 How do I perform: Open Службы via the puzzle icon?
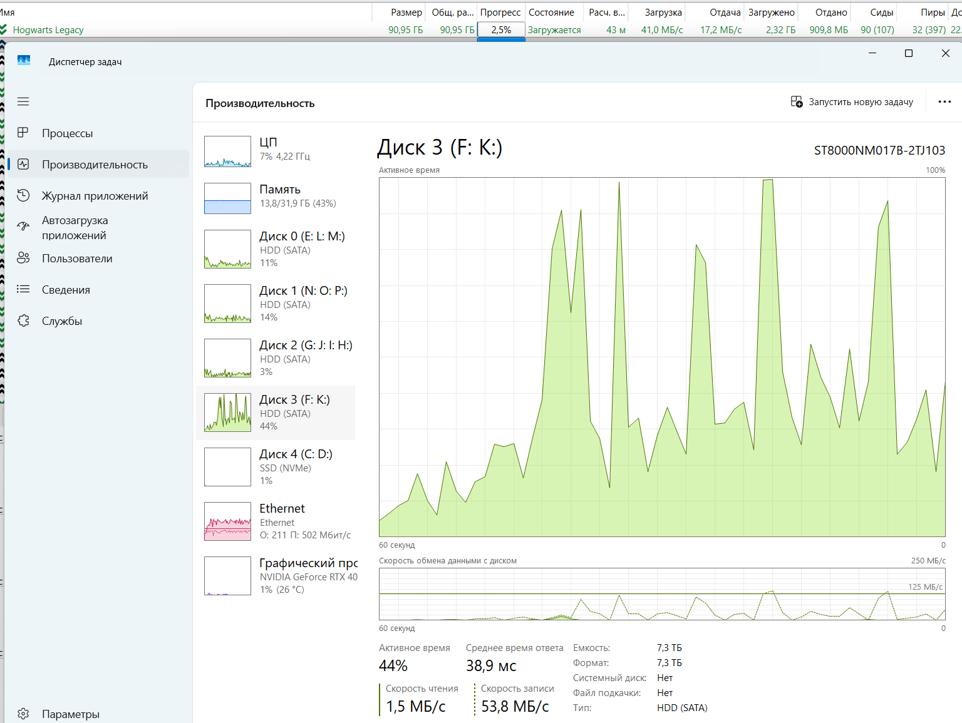(x=23, y=320)
